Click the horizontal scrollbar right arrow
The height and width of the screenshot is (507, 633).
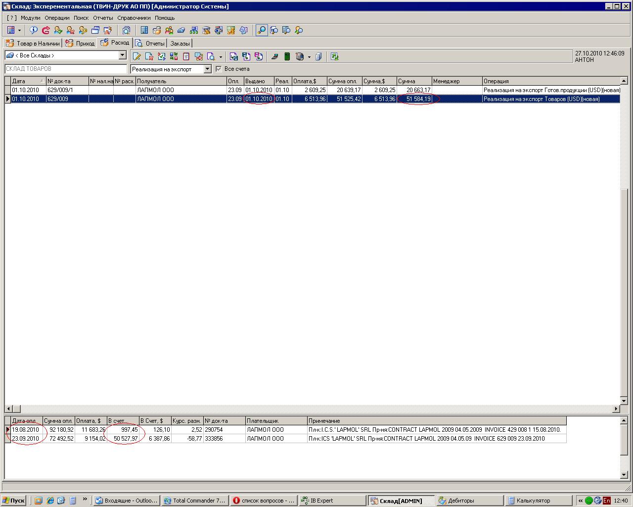616,408
